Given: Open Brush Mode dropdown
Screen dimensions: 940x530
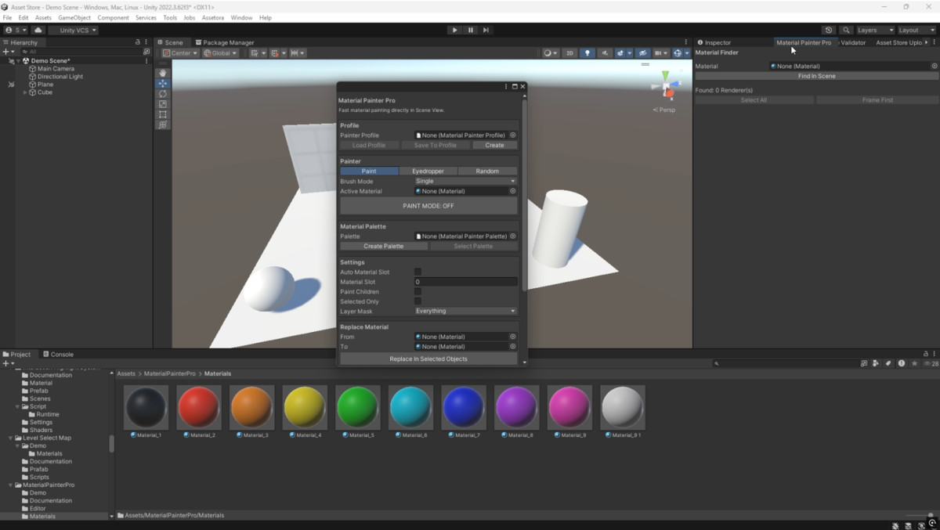Looking at the screenshot, I should tap(465, 181).
